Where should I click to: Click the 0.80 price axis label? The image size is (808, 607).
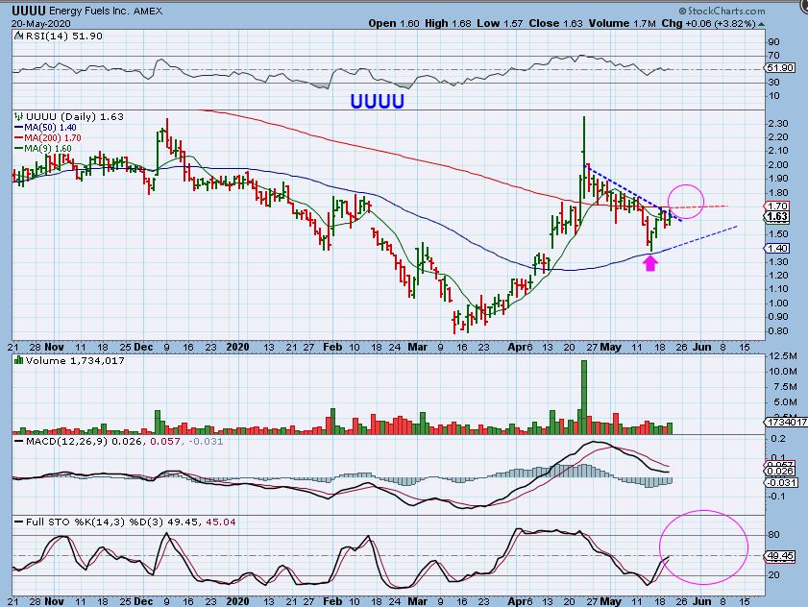pyautogui.click(x=777, y=330)
